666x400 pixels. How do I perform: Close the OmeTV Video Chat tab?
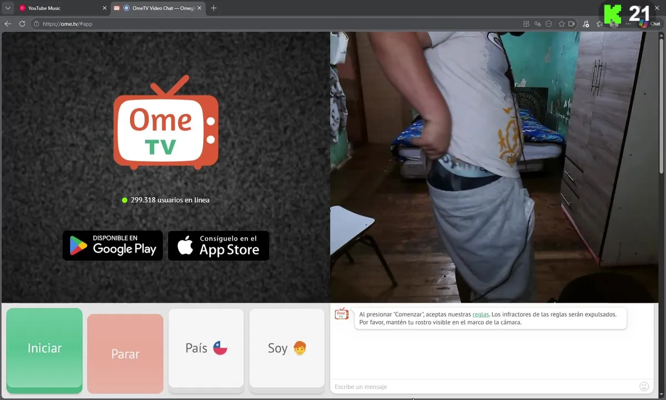200,8
